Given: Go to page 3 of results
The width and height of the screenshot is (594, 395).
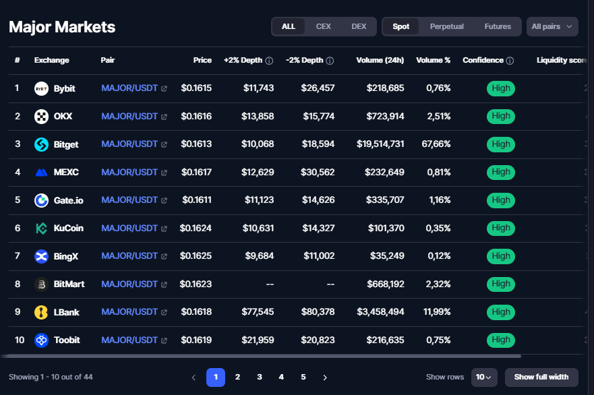Looking at the screenshot, I should pos(260,377).
